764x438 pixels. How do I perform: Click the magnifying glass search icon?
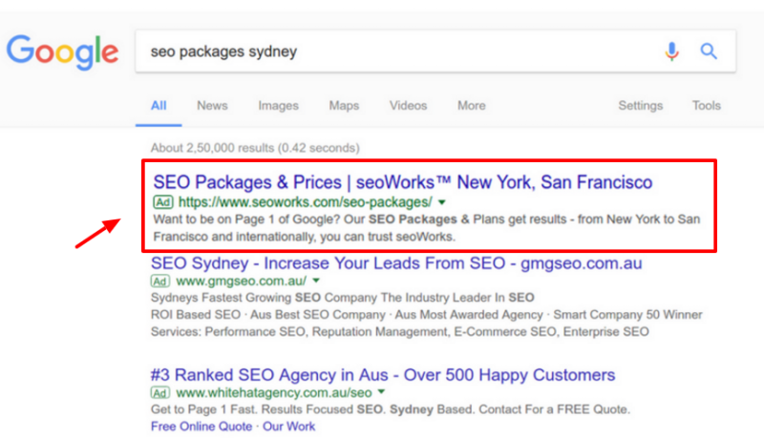coord(709,52)
